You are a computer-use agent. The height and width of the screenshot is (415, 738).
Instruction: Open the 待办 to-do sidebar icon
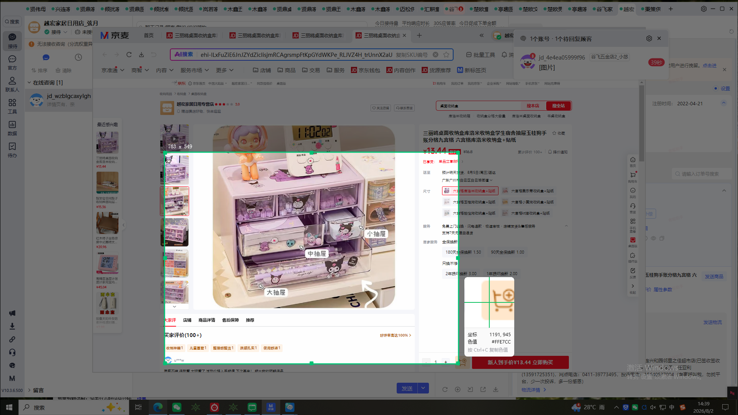(12, 150)
